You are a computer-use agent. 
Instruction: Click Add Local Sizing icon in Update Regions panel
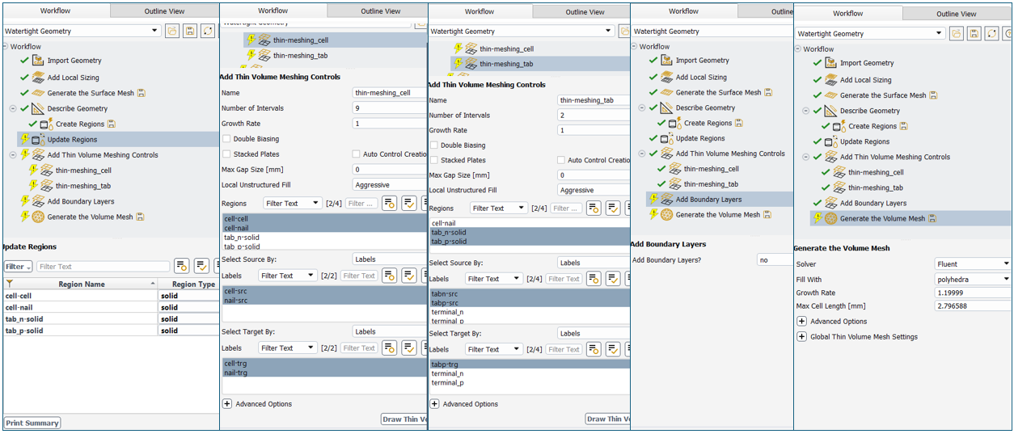[38, 77]
